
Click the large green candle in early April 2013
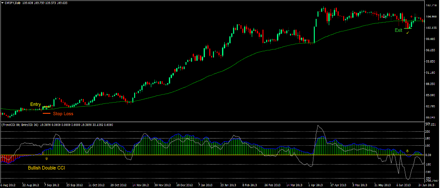(x=314, y=33)
